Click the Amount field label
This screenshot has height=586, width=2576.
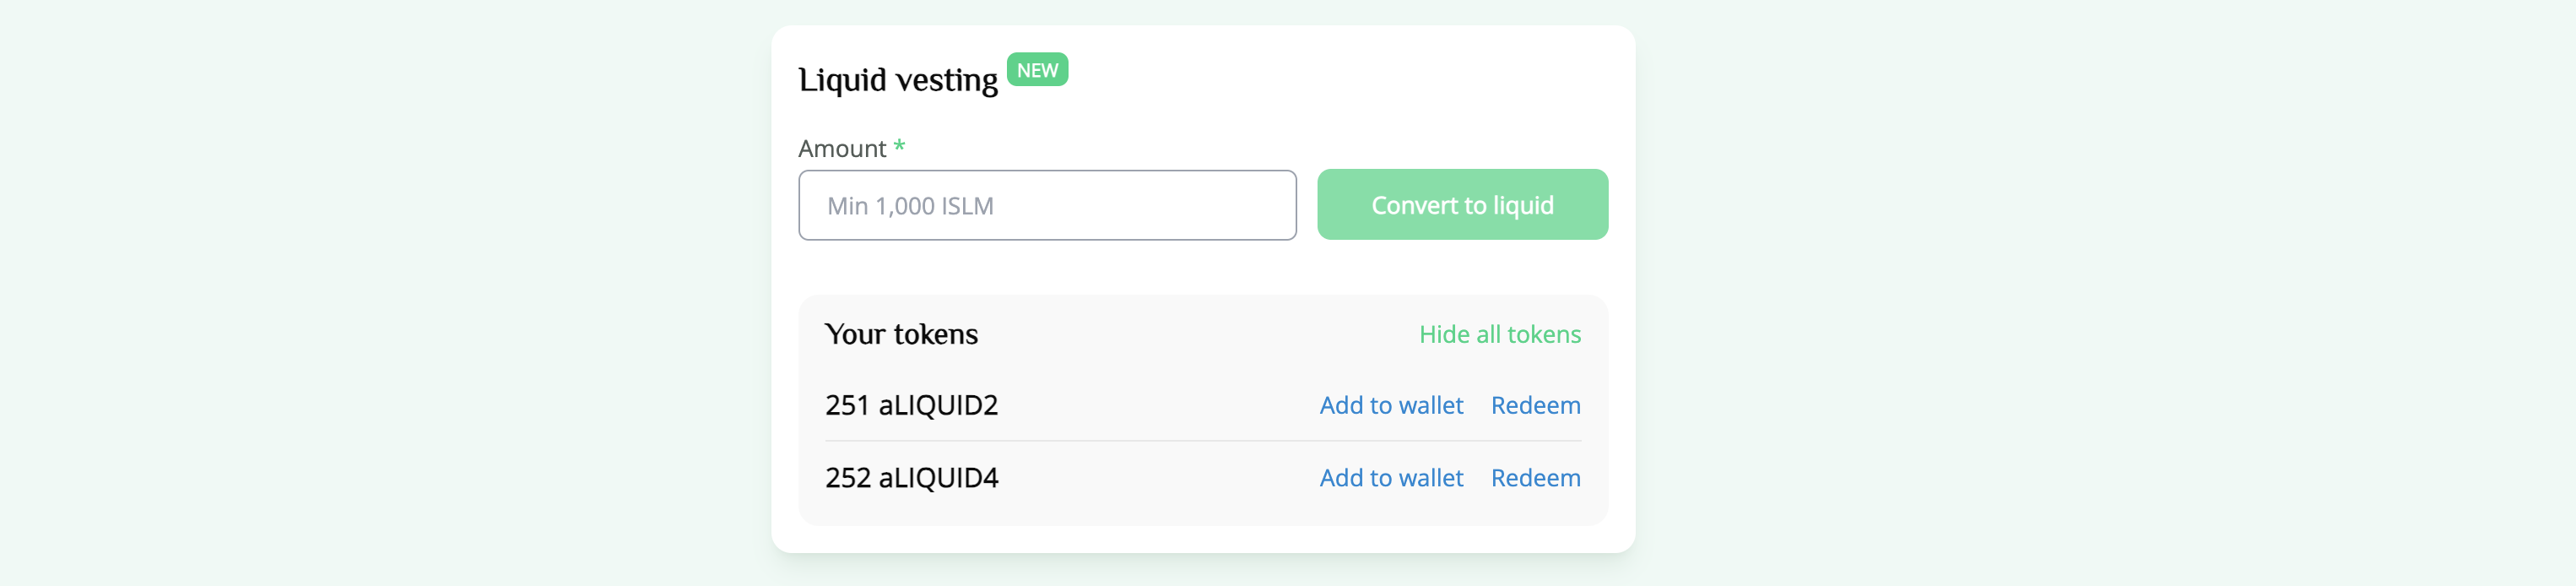(x=842, y=149)
